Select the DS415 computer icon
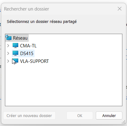Screen dimensions: 127x126 [x=15, y=53]
